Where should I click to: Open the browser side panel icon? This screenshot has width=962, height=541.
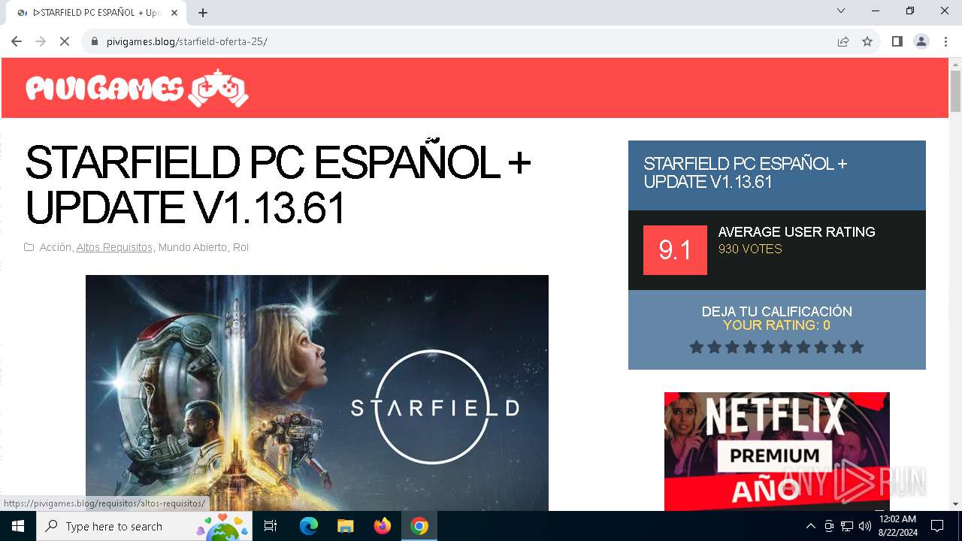coord(897,41)
